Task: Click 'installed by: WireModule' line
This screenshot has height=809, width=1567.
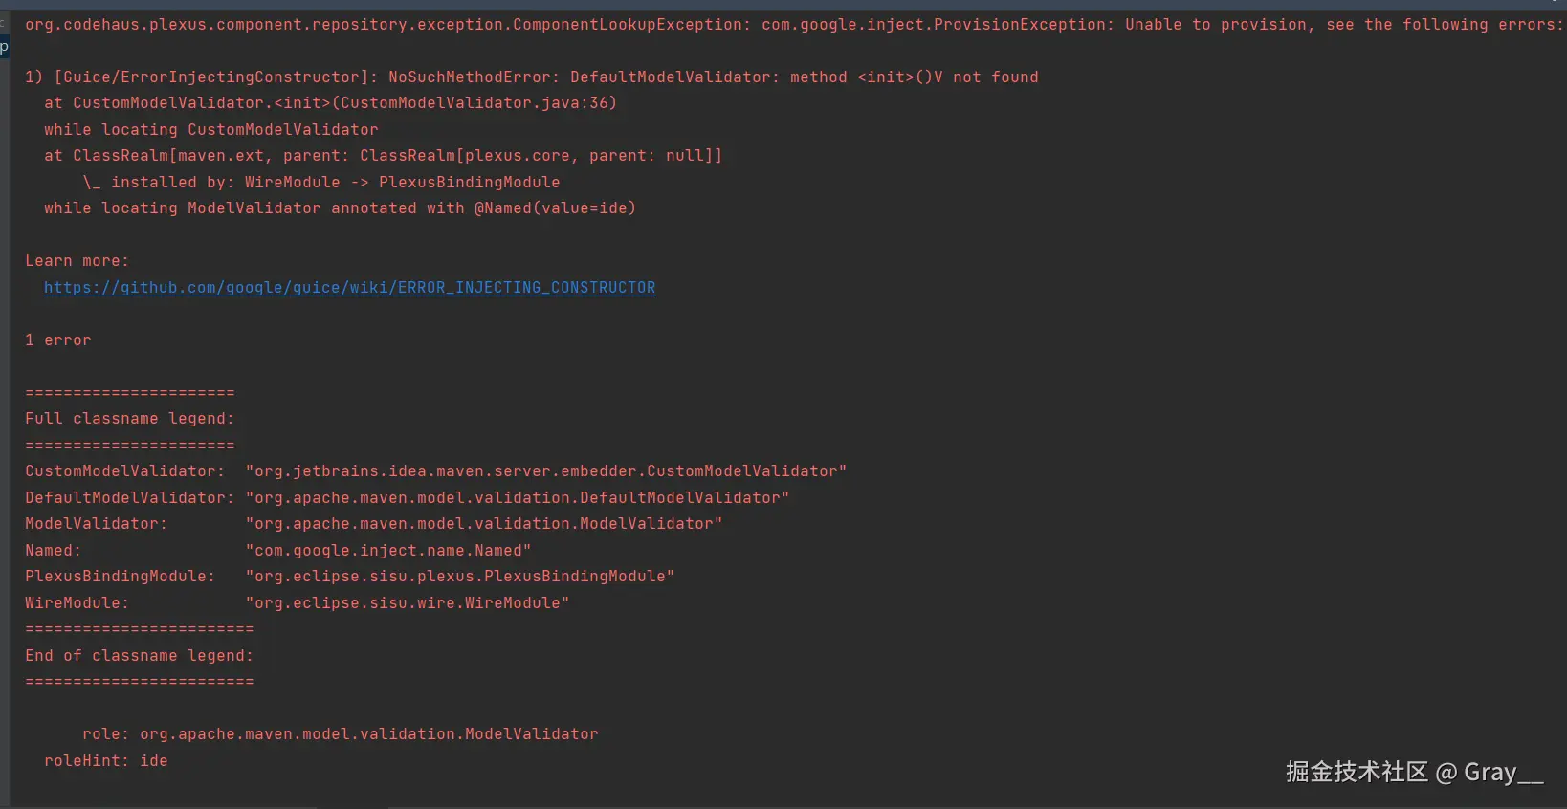Action: click(x=320, y=183)
